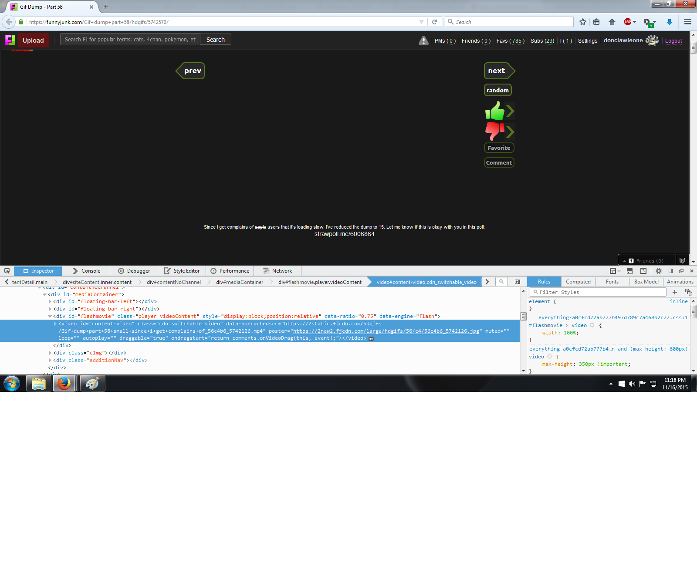Switch to the Console tab

click(x=86, y=271)
